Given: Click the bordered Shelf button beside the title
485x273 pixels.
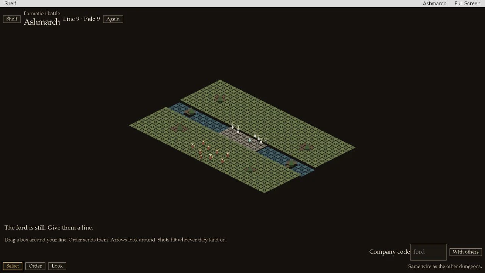Looking at the screenshot, I should tap(12, 19).
